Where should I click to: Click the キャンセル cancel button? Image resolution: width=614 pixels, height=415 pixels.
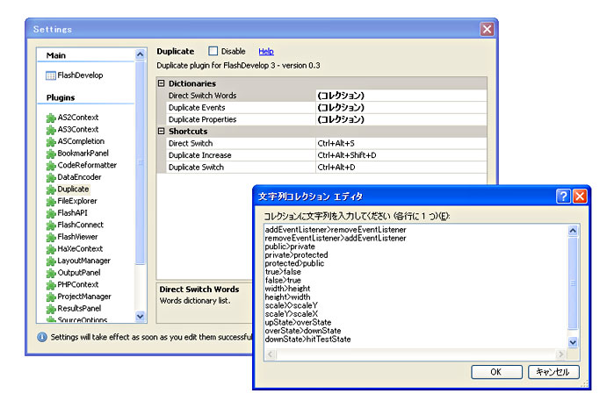pyautogui.click(x=553, y=372)
